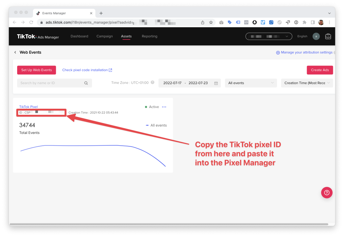Click the share page icon

pos(203,22)
